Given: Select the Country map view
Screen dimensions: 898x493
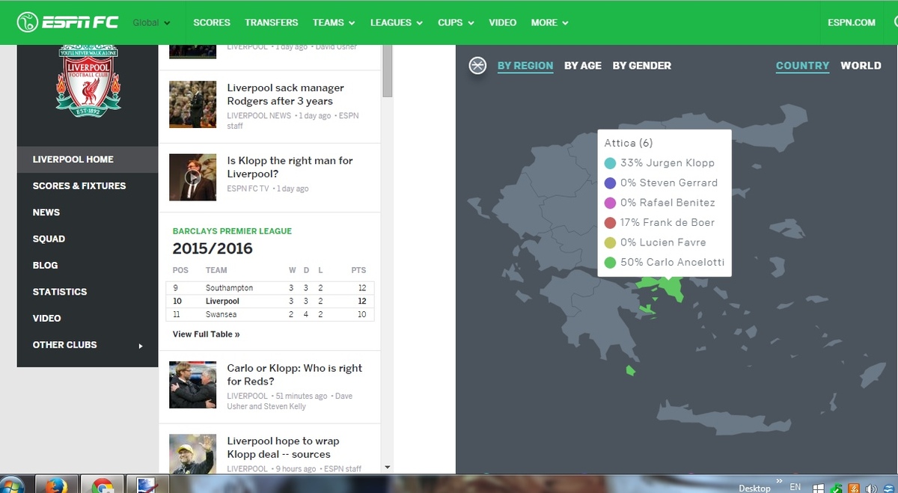Looking at the screenshot, I should [x=802, y=66].
